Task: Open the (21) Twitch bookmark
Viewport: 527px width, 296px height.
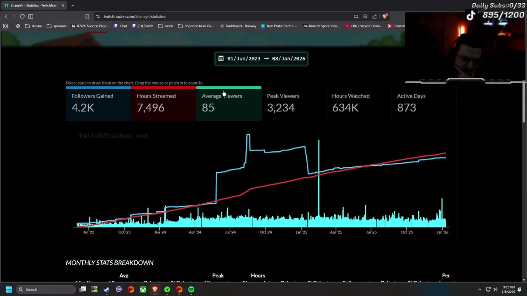Action: coord(142,26)
